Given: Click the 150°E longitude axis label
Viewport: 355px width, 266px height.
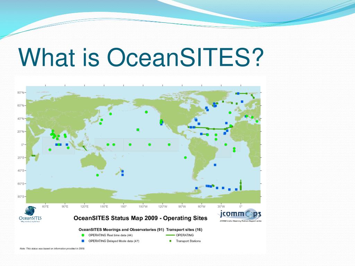Looking at the screenshot, I should click(104, 206).
